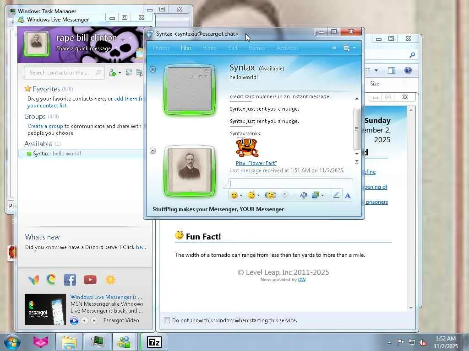Check 'Do not show this window' checkbox

167,320
